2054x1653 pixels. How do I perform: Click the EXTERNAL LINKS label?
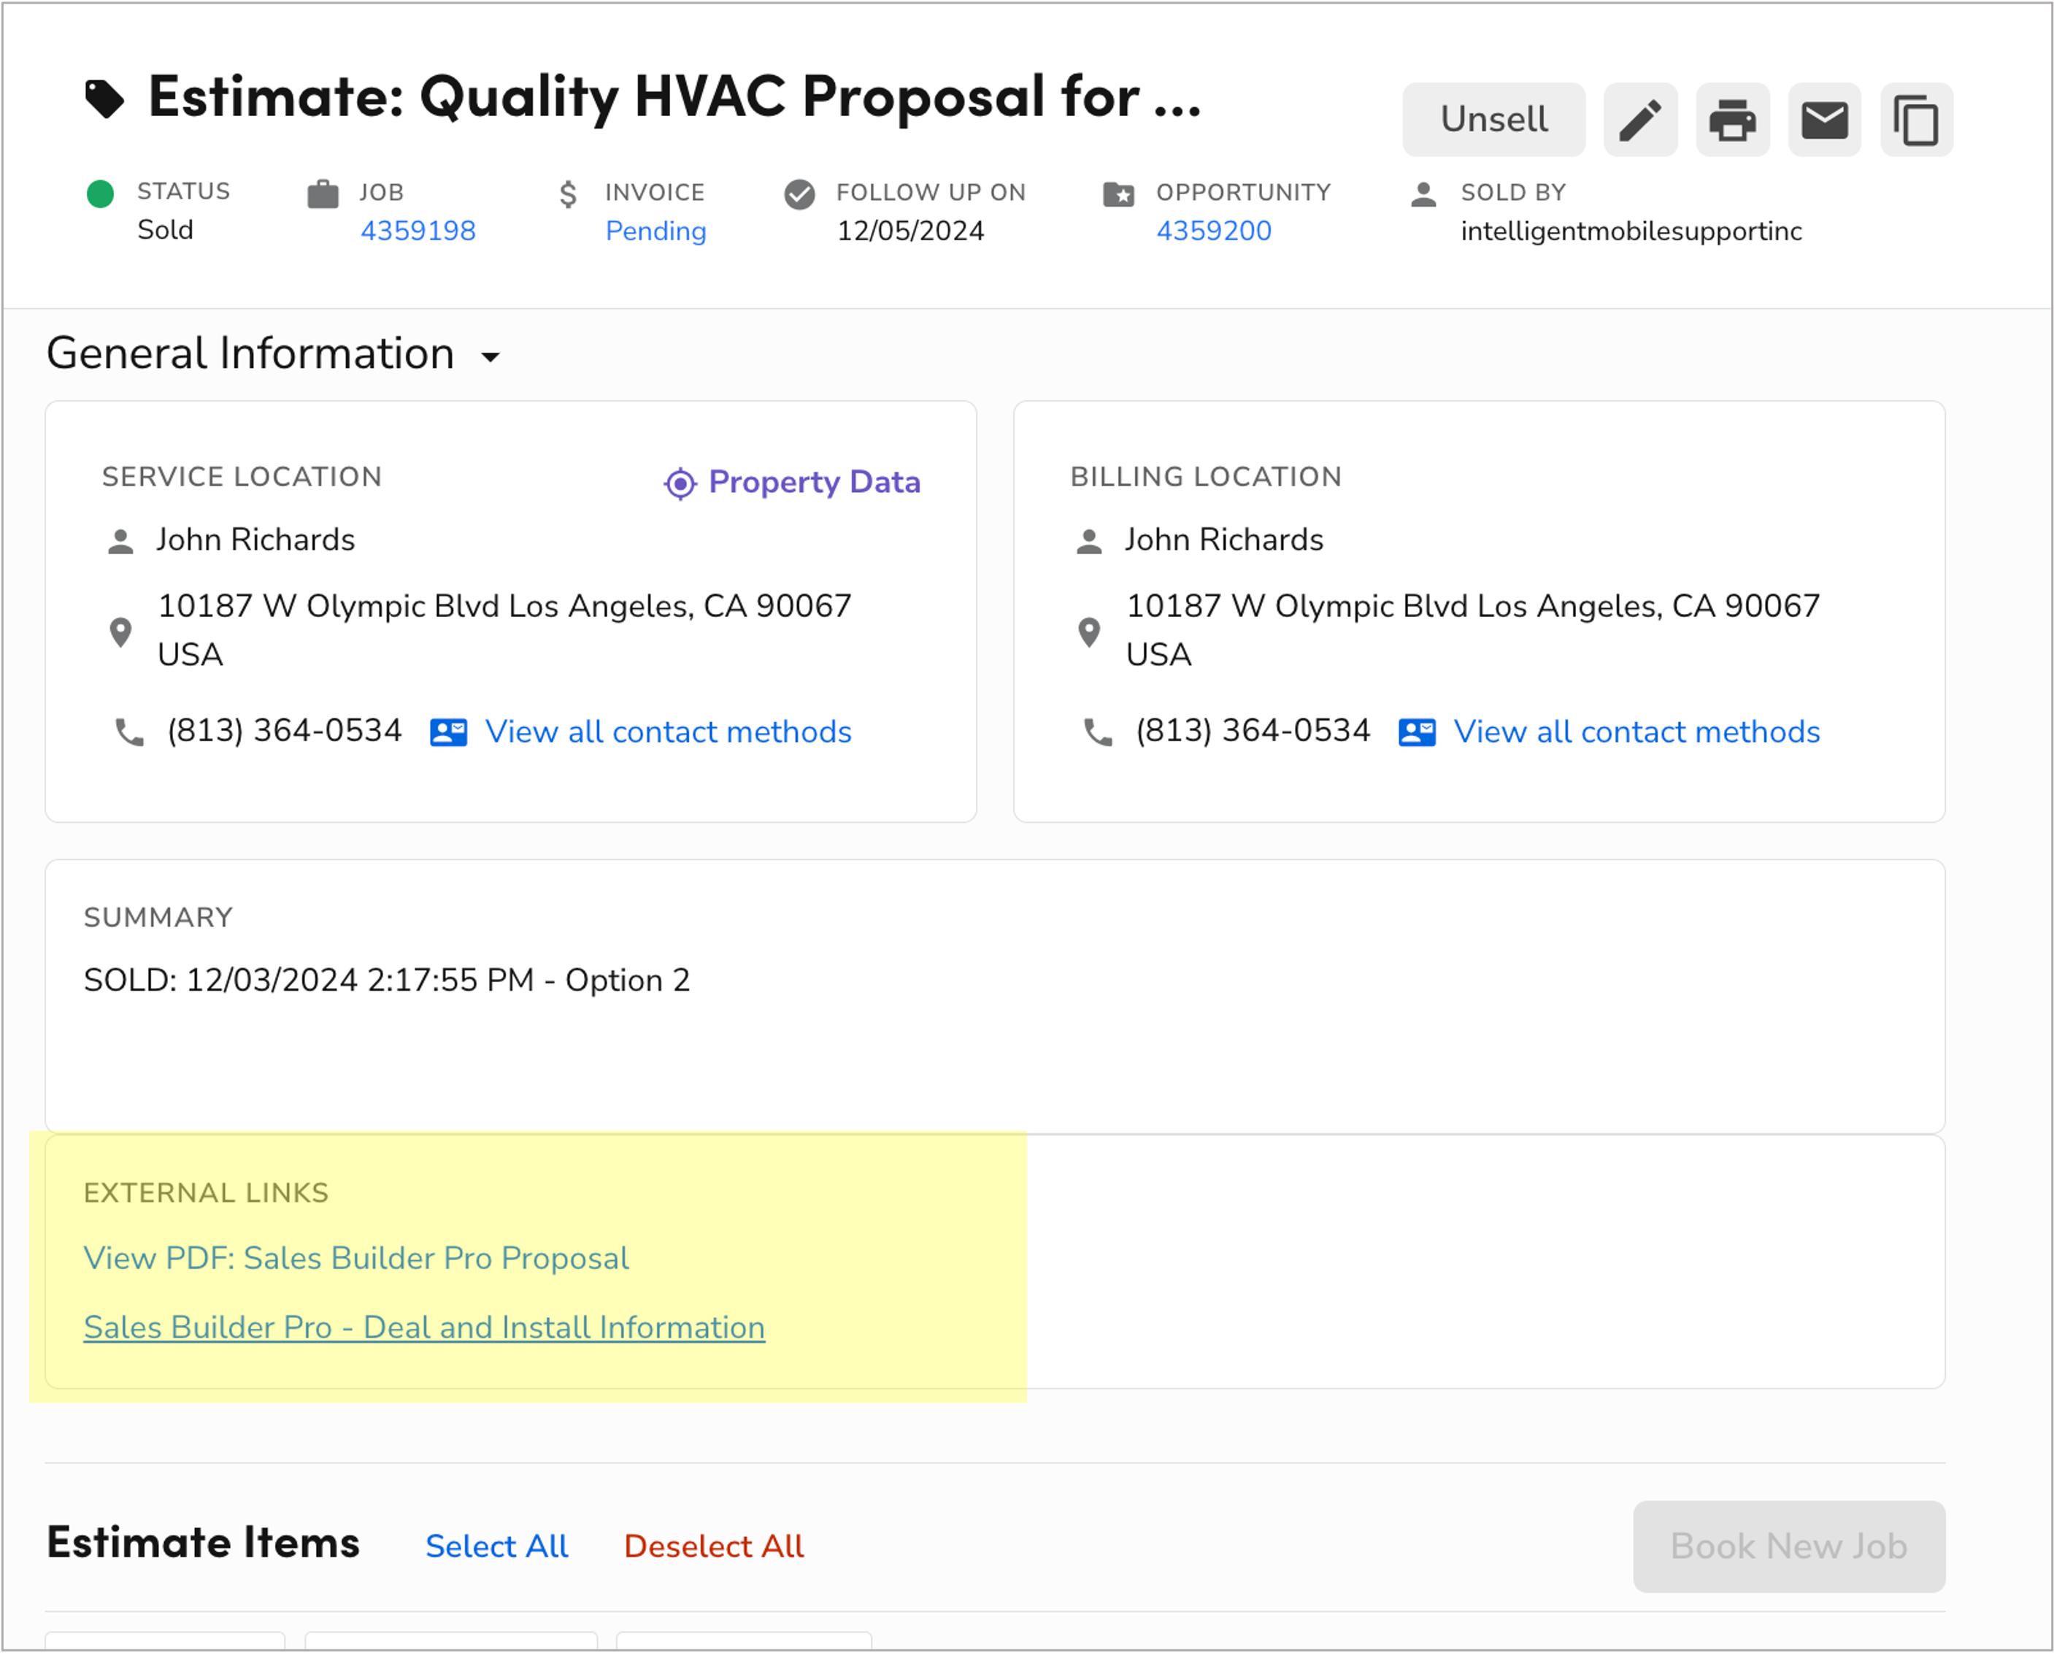coord(206,1193)
